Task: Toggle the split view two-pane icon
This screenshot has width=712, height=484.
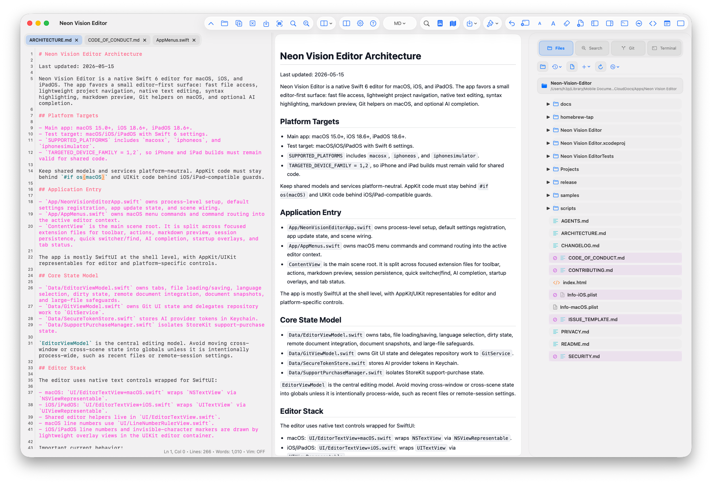Action: [347, 24]
